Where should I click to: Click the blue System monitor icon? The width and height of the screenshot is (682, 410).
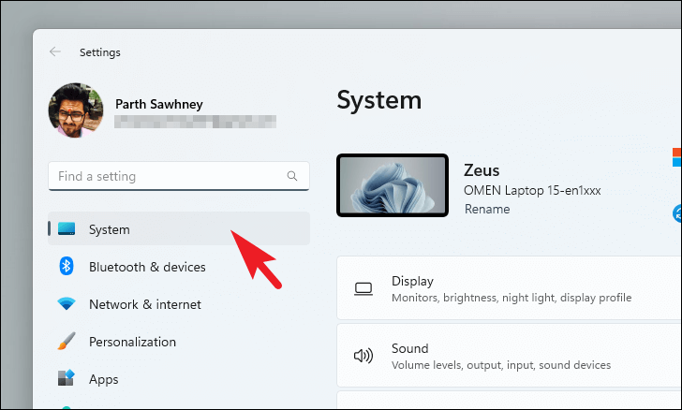click(67, 228)
